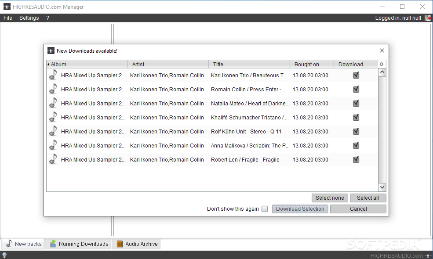The image size is (433, 259).
Task: Sort the list by Download column header
Action: coord(356,64)
